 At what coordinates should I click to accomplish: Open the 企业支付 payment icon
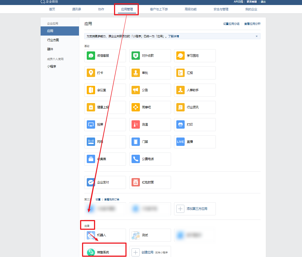[91, 182]
